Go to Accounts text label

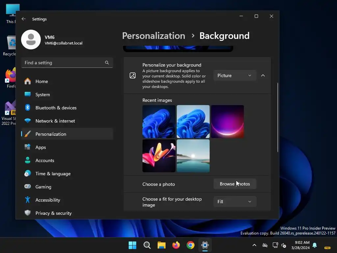[45, 160]
